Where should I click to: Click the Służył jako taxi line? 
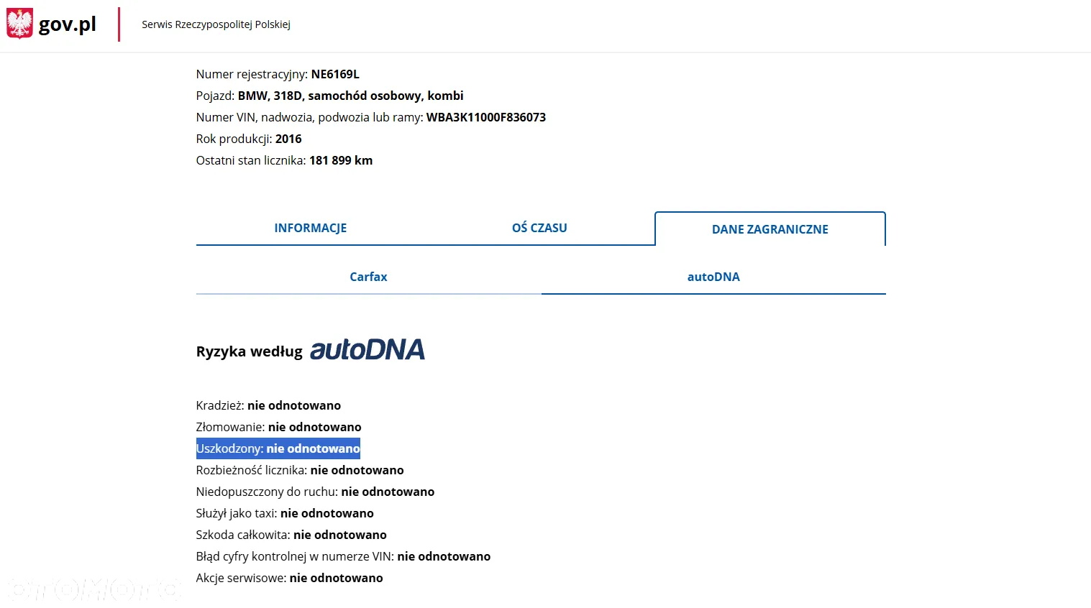tap(285, 513)
